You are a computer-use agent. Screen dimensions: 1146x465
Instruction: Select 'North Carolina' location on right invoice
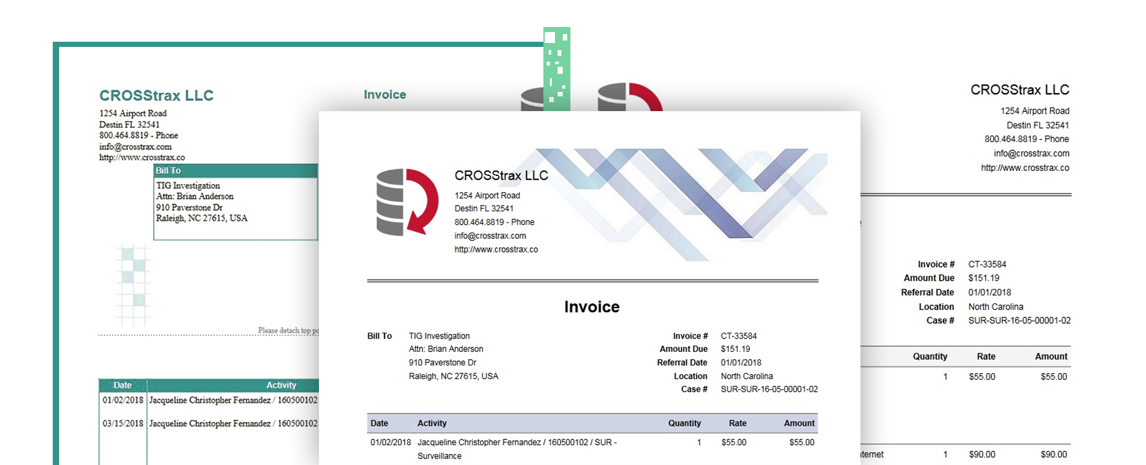[996, 307]
